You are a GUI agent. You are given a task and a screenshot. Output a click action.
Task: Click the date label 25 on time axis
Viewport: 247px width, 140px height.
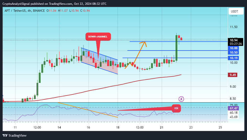220,128
